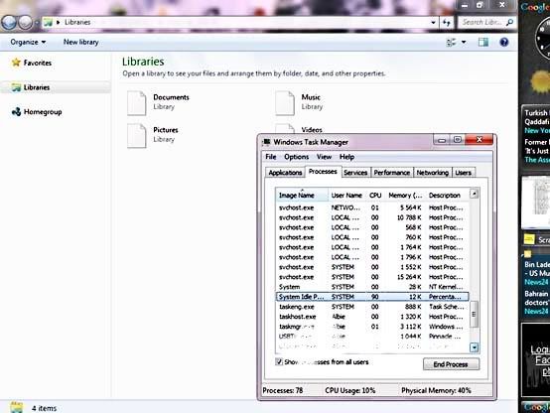Click the slideshow thumbnail gadget
Image resolution: width=550 pixels, height=413 pixels.
tap(536, 203)
